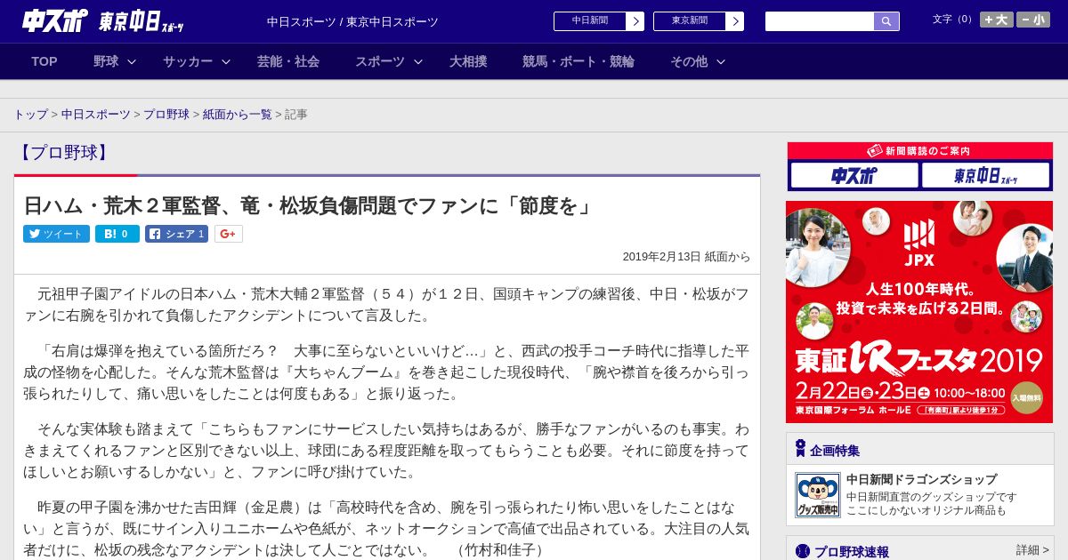The width and height of the screenshot is (1068, 560).
Task: Select the 芸能・社会 menu item
Action: point(288,61)
